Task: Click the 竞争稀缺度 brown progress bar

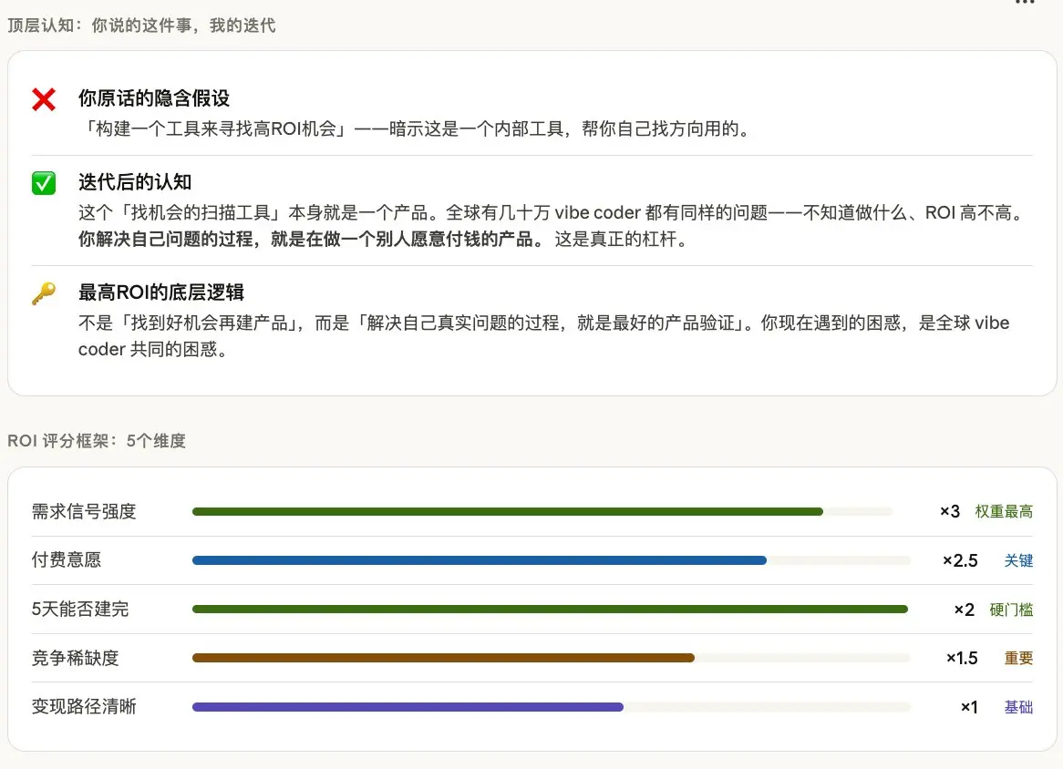Action: [x=552, y=658]
